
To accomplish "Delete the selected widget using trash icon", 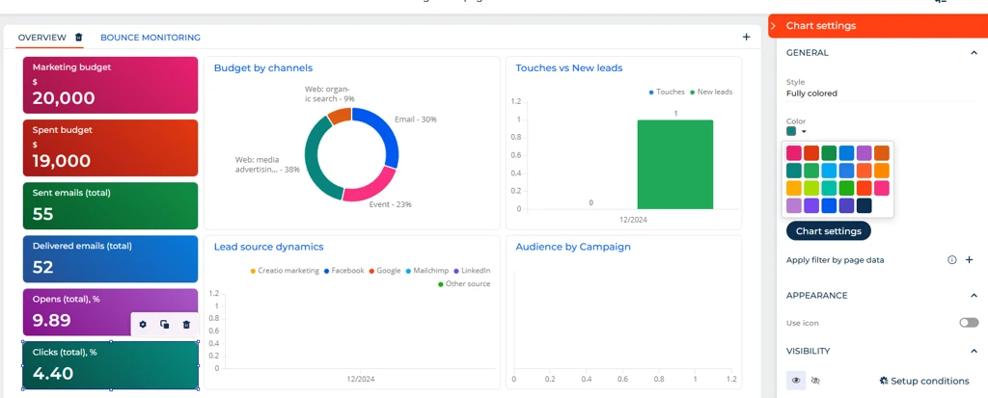I will click(x=186, y=325).
